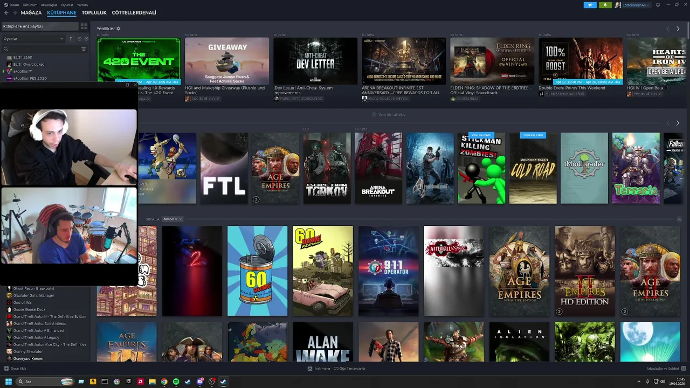
Task: Open Alien Isolation game cover
Action: (519, 342)
